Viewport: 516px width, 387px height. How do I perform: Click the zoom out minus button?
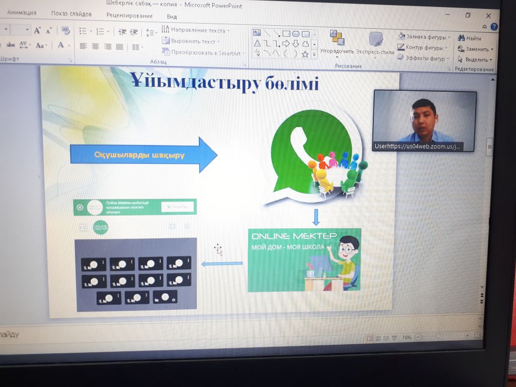(x=418, y=337)
